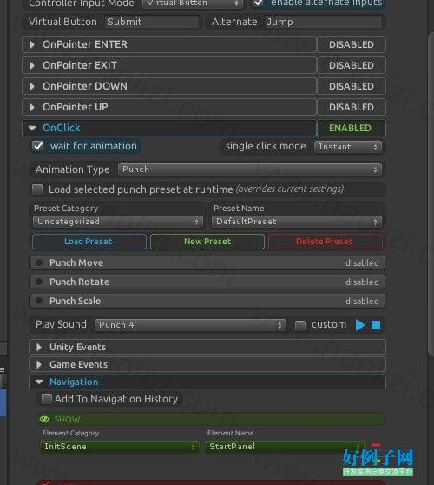Stop the sound preview

376,325
